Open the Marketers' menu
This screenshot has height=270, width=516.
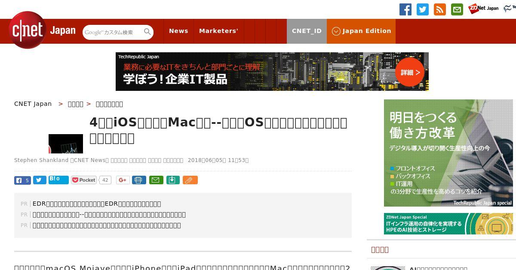(x=218, y=31)
